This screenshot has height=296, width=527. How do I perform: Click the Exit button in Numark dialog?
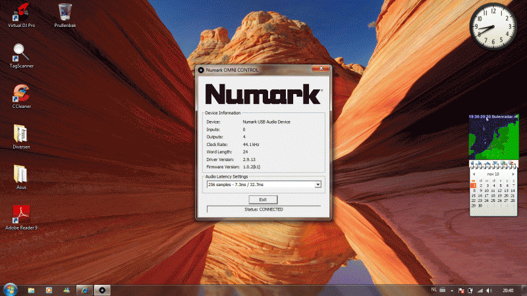(x=263, y=200)
